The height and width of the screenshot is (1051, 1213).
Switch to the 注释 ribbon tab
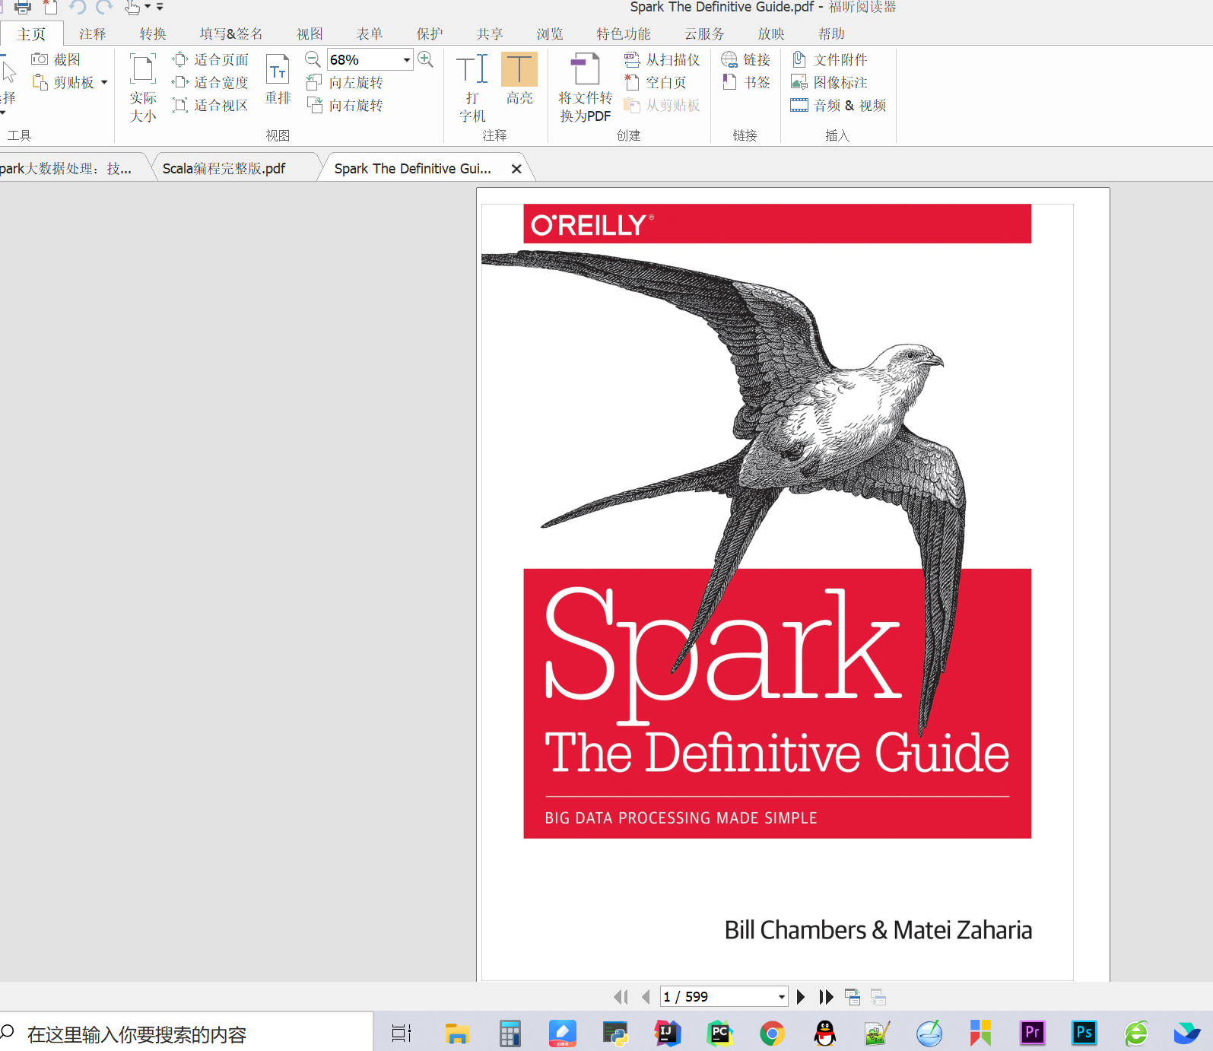pos(93,34)
